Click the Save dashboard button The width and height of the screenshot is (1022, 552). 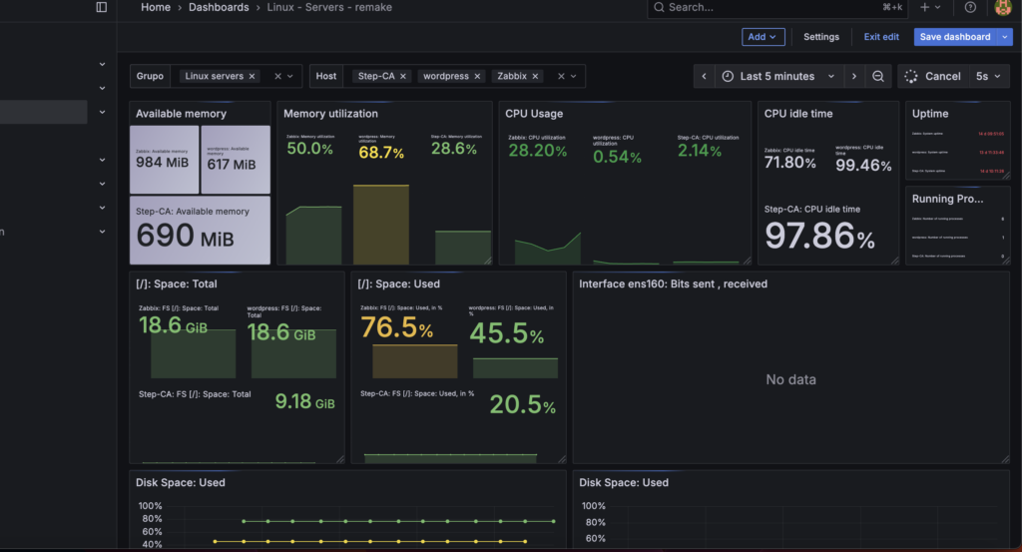click(954, 37)
